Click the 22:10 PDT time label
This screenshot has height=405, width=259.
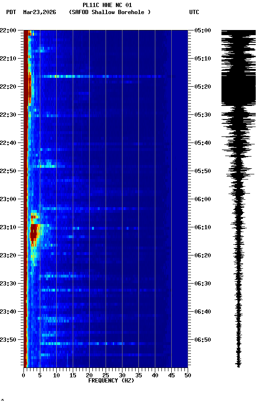pyautogui.click(x=8, y=59)
